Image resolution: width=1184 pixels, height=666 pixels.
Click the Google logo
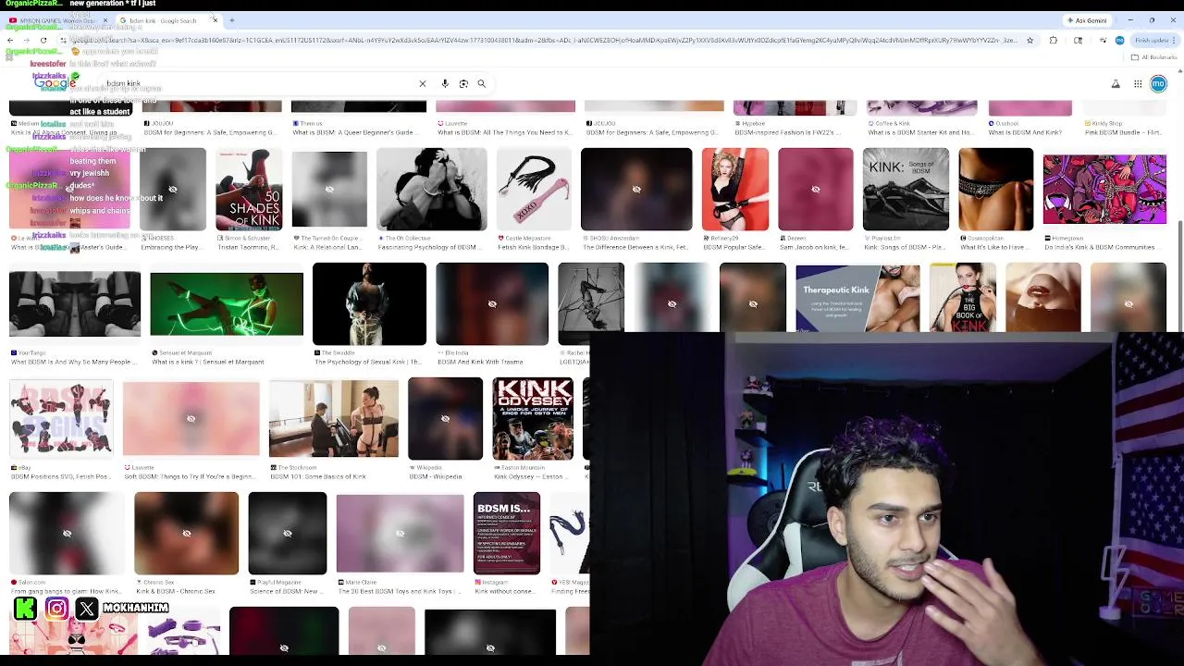(54, 83)
